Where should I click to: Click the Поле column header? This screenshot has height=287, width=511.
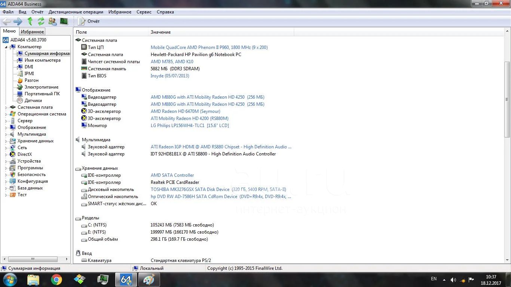tap(111, 32)
